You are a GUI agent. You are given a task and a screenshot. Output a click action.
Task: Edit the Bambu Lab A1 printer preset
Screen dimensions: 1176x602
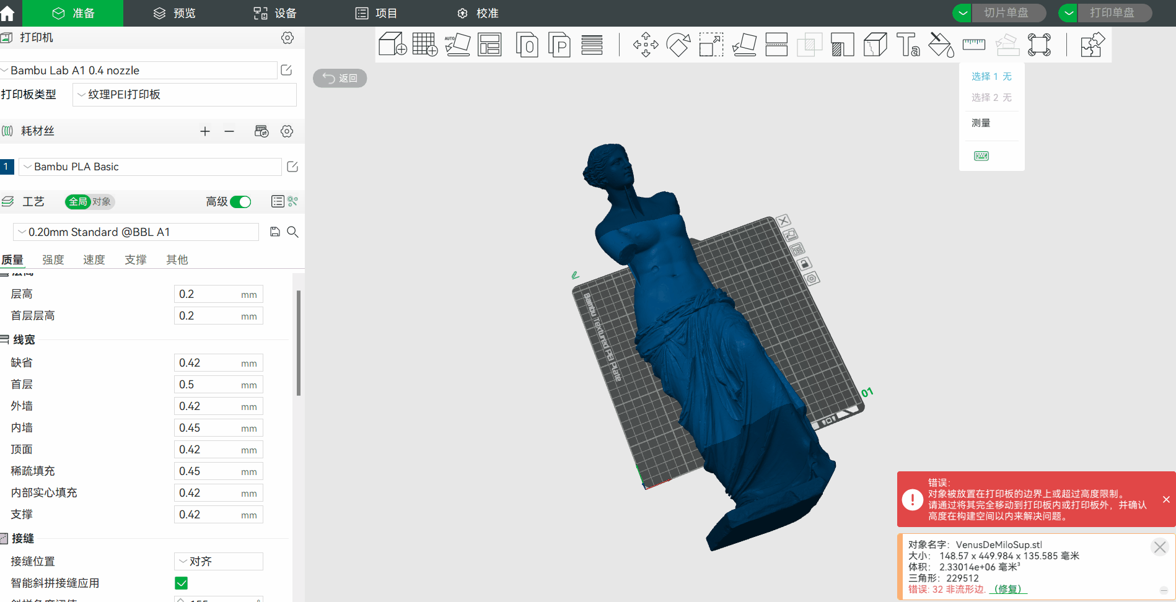(x=286, y=70)
